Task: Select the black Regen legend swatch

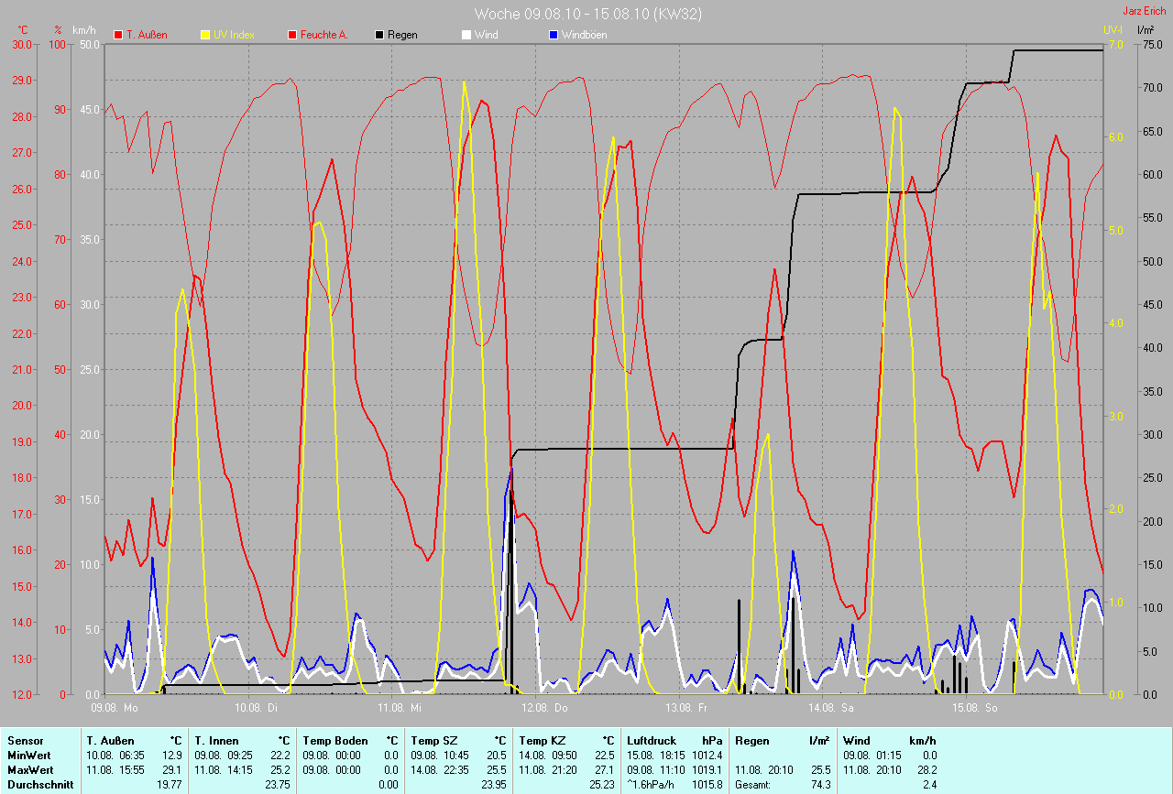Action: pyautogui.click(x=379, y=35)
